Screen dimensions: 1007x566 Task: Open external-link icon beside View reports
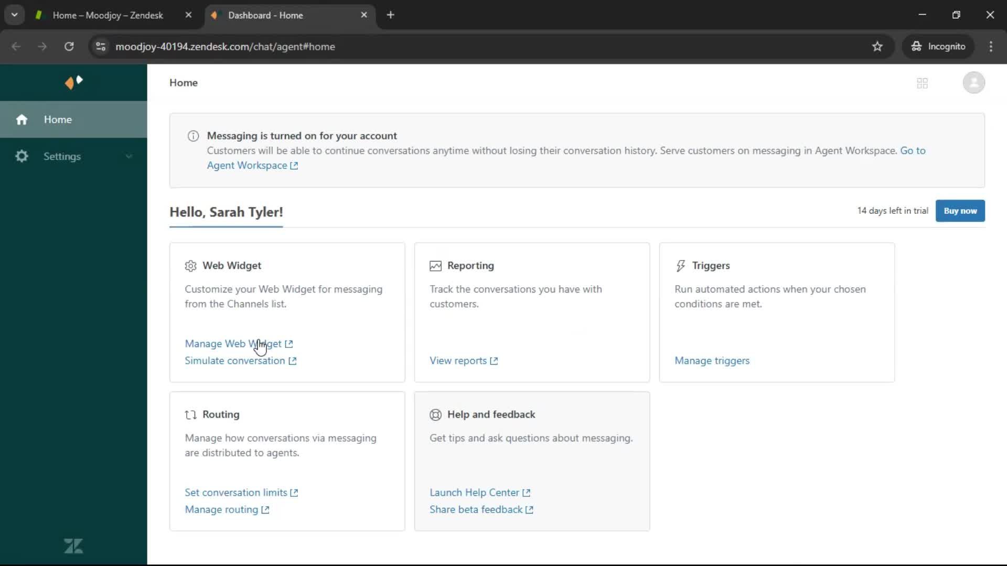tap(494, 361)
